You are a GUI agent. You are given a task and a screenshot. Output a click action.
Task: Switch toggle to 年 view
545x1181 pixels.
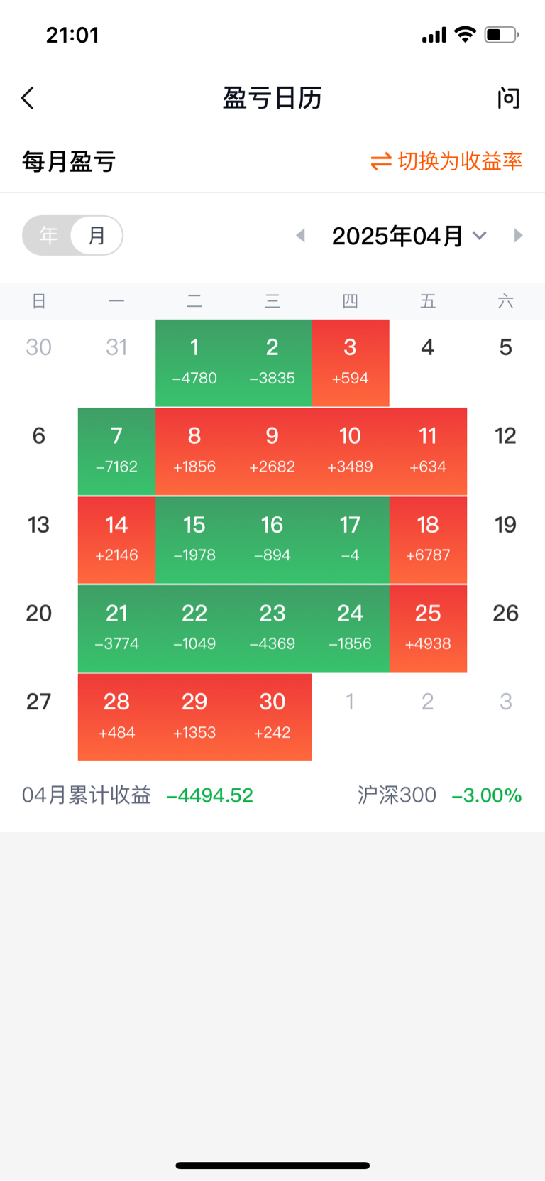[x=49, y=235]
